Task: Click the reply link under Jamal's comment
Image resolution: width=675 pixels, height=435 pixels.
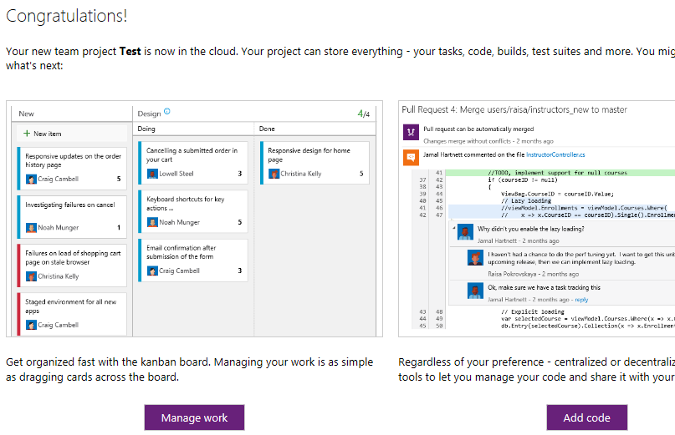Action: point(580,299)
